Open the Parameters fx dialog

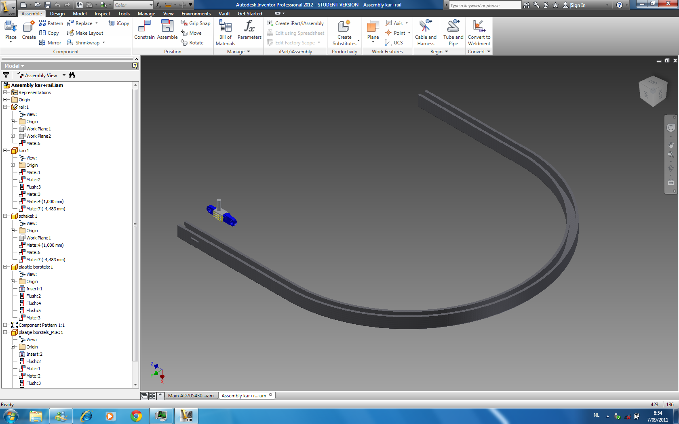click(x=249, y=30)
